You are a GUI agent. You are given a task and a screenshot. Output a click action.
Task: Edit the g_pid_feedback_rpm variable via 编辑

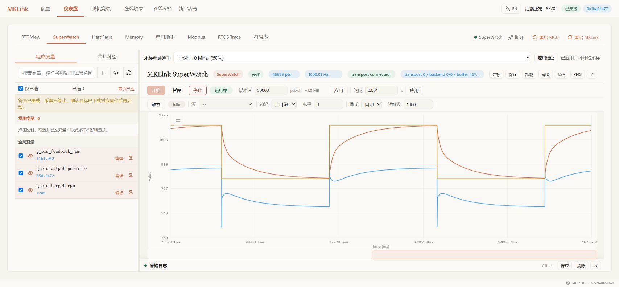tap(119, 159)
